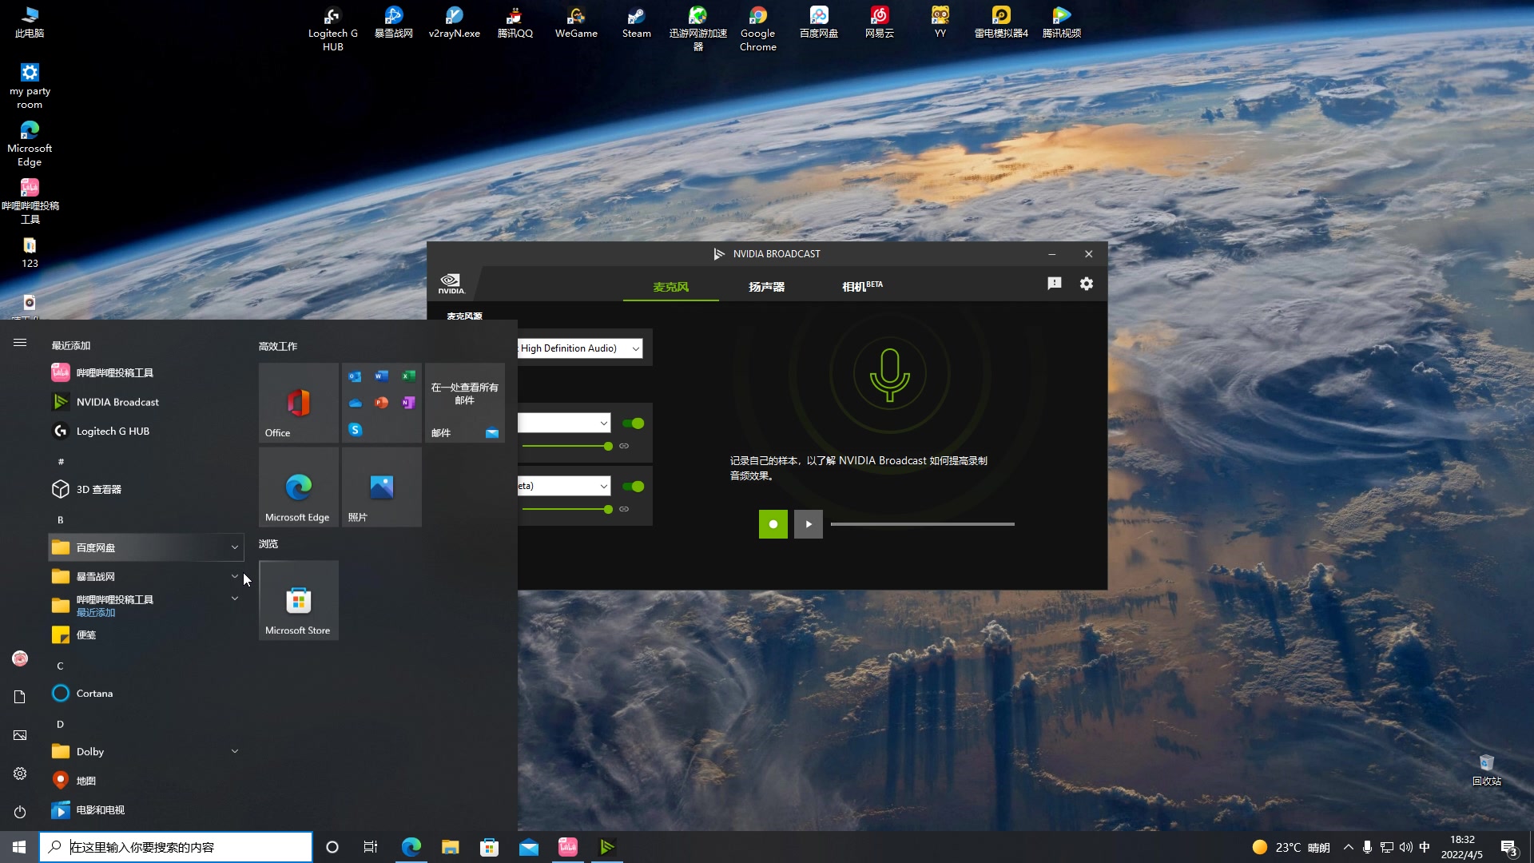Open YY desktop icon
Image resolution: width=1534 pixels, height=863 pixels.
(940, 22)
